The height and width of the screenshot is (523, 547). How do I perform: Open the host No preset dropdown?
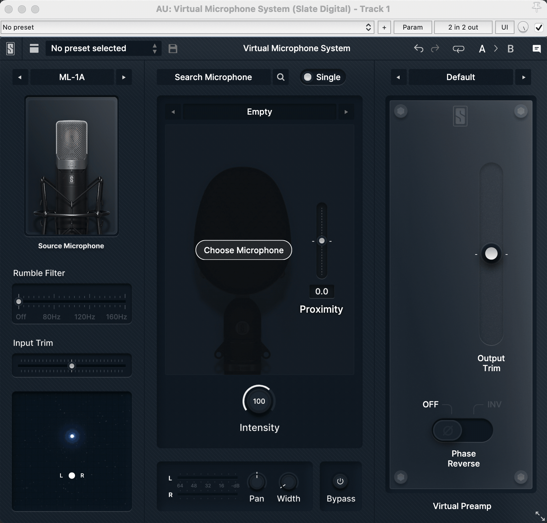188,27
